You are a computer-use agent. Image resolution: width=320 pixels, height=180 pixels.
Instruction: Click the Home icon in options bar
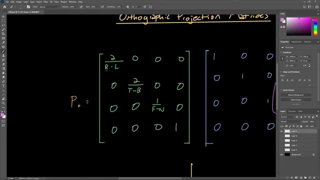click(x=4, y=6)
